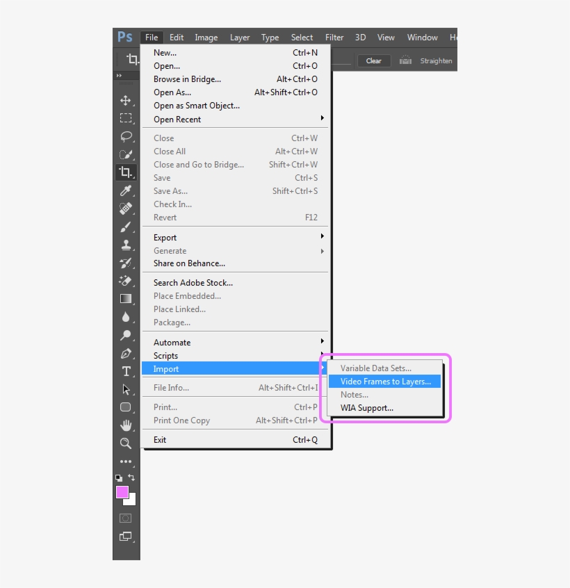Image resolution: width=570 pixels, height=588 pixels.
Task: Select the Clone Stamp tool
Action: pos(126,245)
